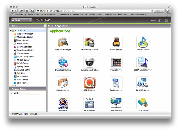Launch Photo Station from the applications grid
The width and height of the screenshot is (180, 131).
pos(116,42)
